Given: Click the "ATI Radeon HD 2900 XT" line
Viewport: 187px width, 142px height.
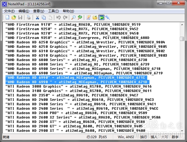Looking at the screenshot, I should point(75,130).
